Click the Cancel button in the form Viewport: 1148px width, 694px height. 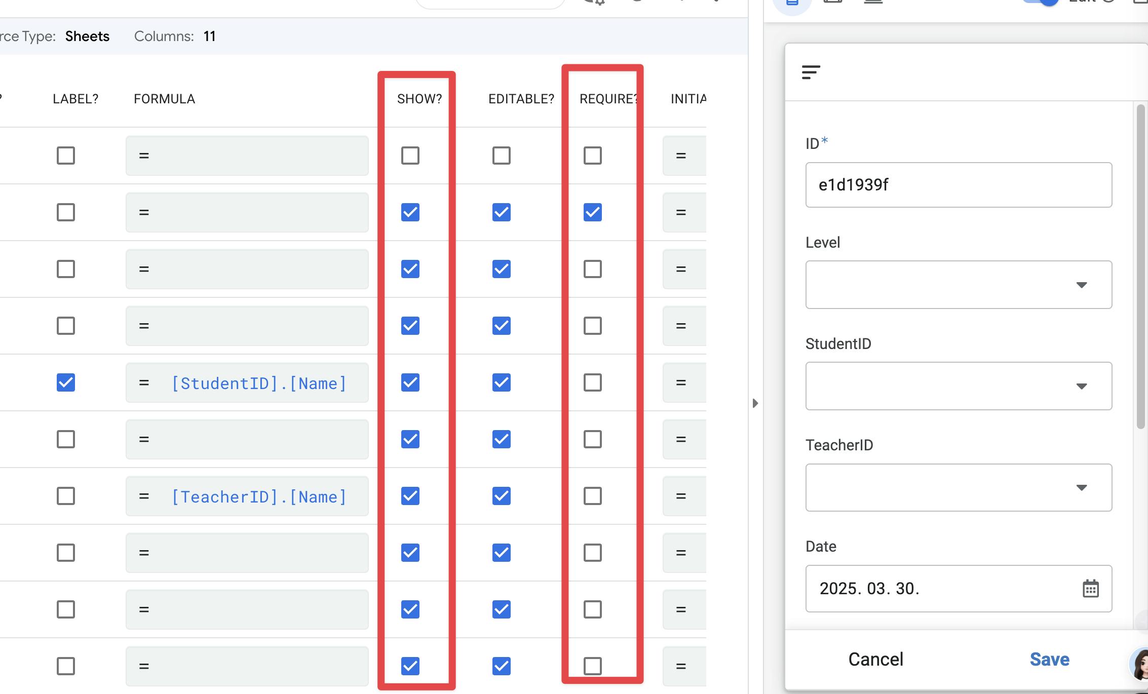875,660
